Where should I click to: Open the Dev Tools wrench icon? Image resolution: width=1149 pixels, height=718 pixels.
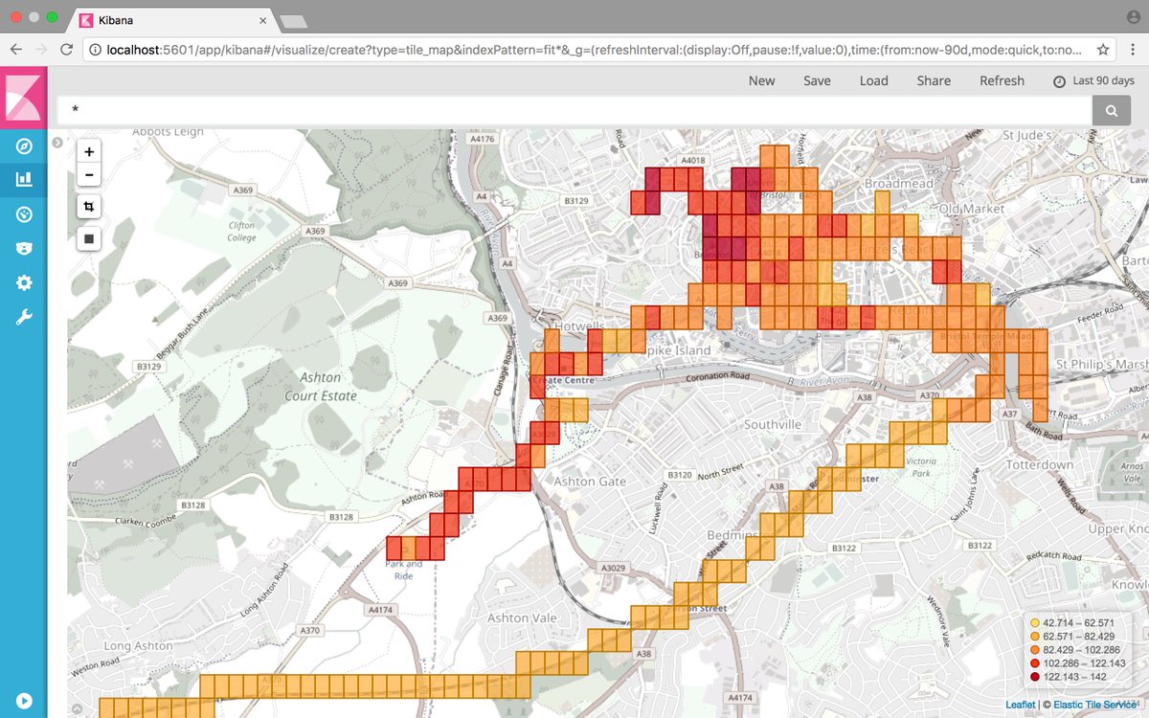point(24,317)
